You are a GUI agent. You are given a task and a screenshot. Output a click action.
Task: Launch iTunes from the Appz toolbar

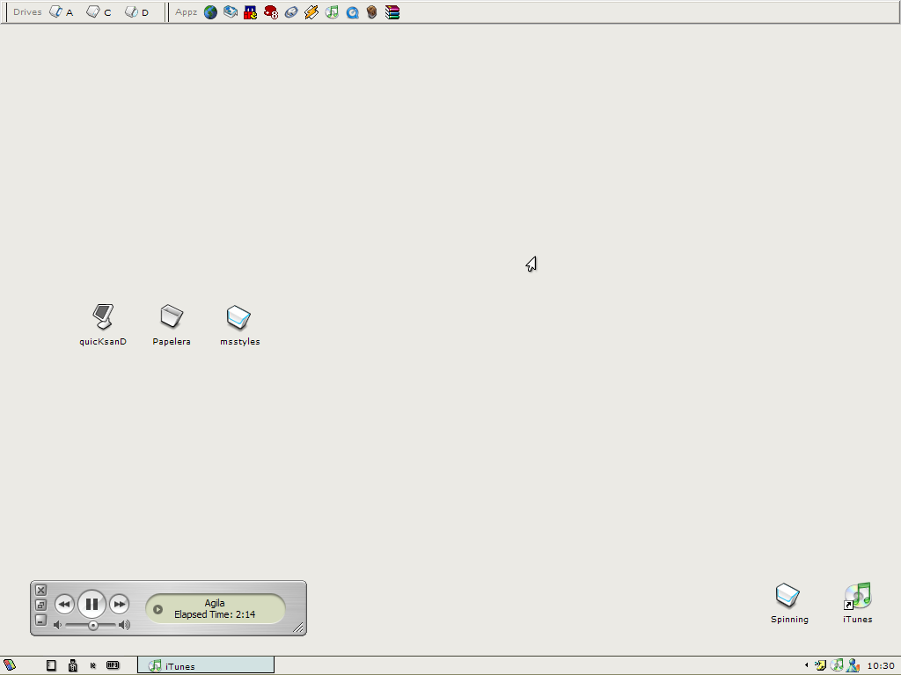(332, 12)
